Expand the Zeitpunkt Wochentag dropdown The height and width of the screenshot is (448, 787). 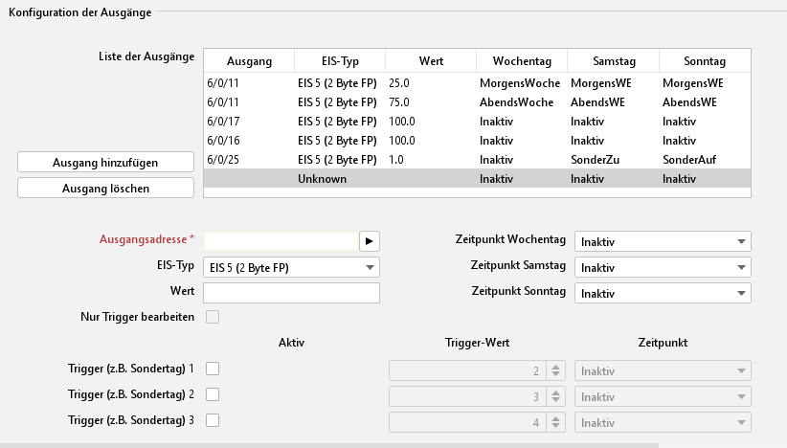(x=662, y=241)
